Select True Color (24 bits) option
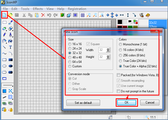 pos(133,61)
